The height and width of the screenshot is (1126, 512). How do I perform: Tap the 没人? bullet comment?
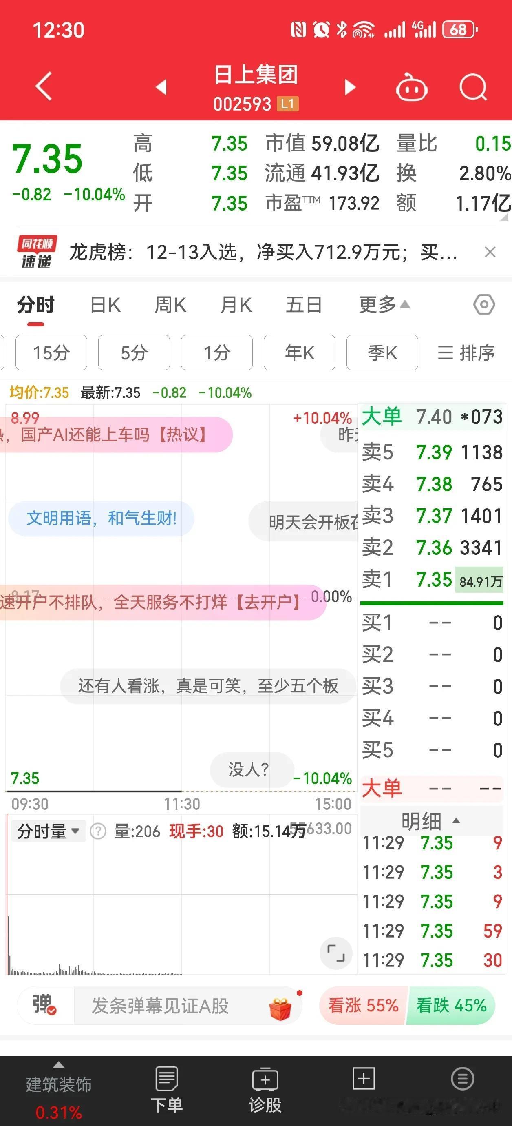[252, 770]
